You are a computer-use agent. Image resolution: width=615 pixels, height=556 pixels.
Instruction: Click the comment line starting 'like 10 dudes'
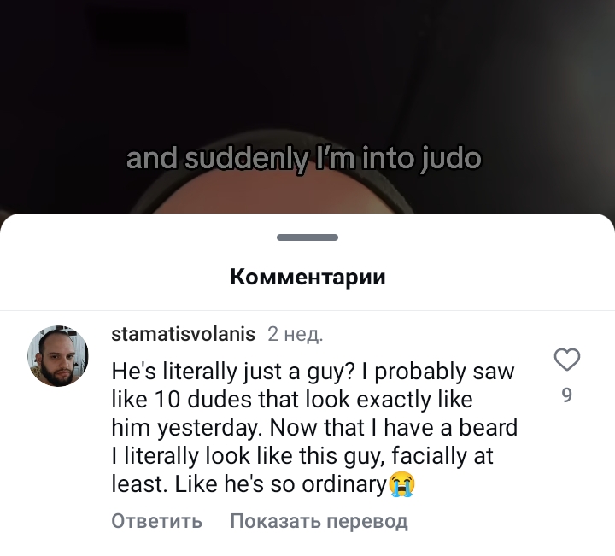tap(292, 400)
